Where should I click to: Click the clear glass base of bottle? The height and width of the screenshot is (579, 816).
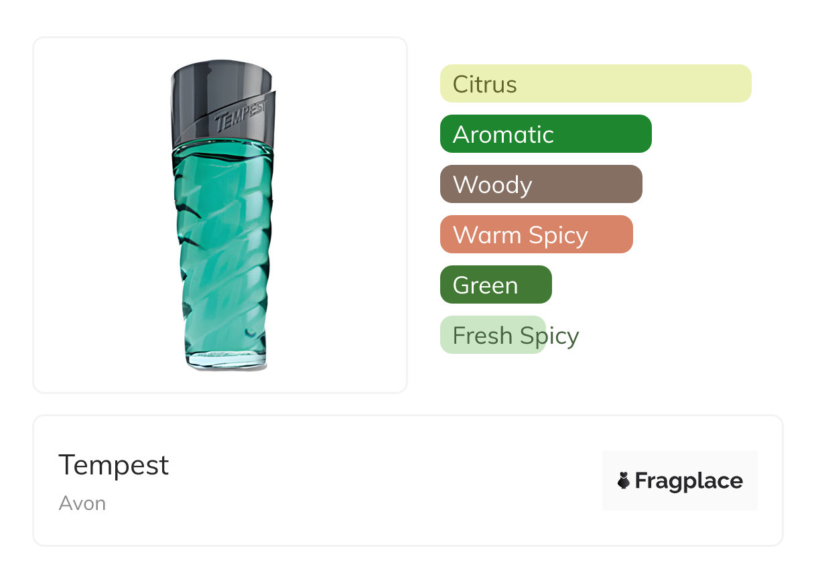[226, 361]
